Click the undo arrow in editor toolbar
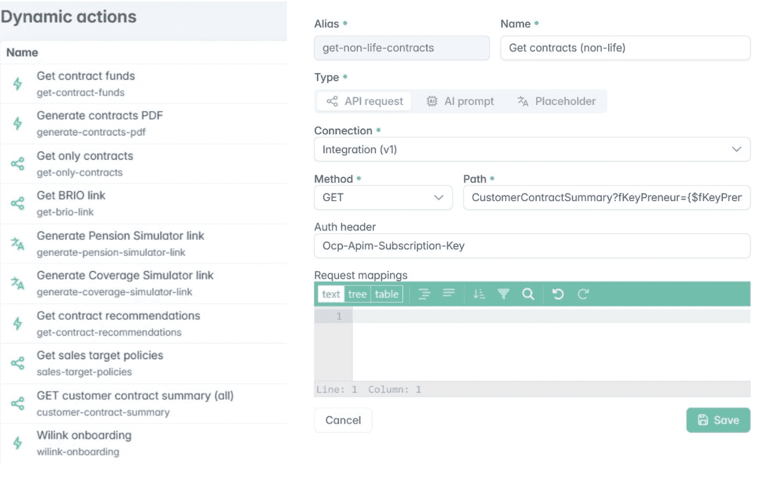Viewport: 762px width, 484px height. click(558, 294)
